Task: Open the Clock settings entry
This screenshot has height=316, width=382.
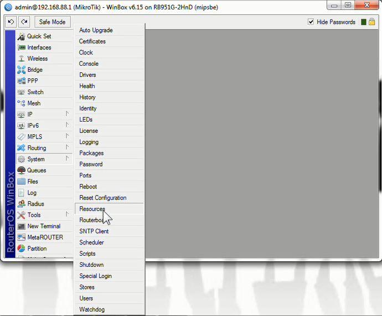Action: click(109, 52)
